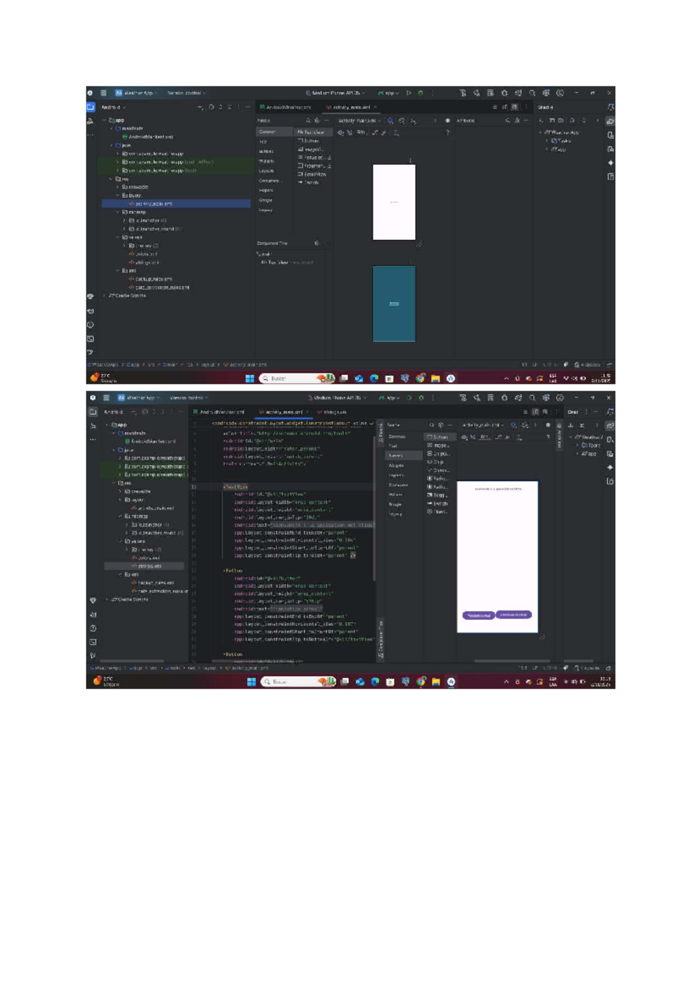Open the Version control dropdown, top screenshot
Screen dimensions: 699x987
[186, 93]
